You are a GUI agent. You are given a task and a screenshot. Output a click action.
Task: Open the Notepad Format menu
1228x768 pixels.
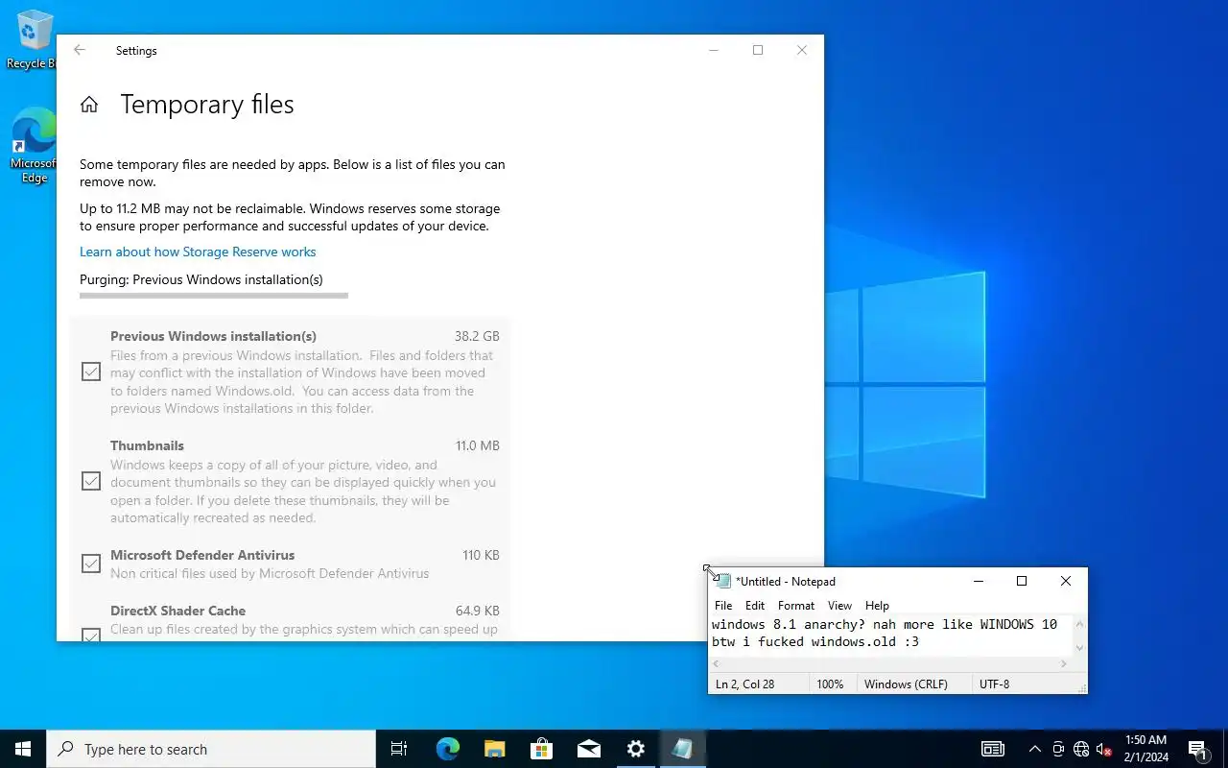(x=796, y=606)
